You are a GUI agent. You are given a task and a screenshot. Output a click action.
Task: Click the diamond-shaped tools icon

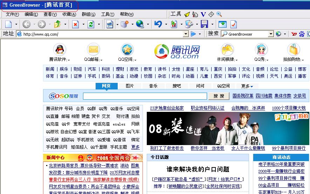coord(211,14)
